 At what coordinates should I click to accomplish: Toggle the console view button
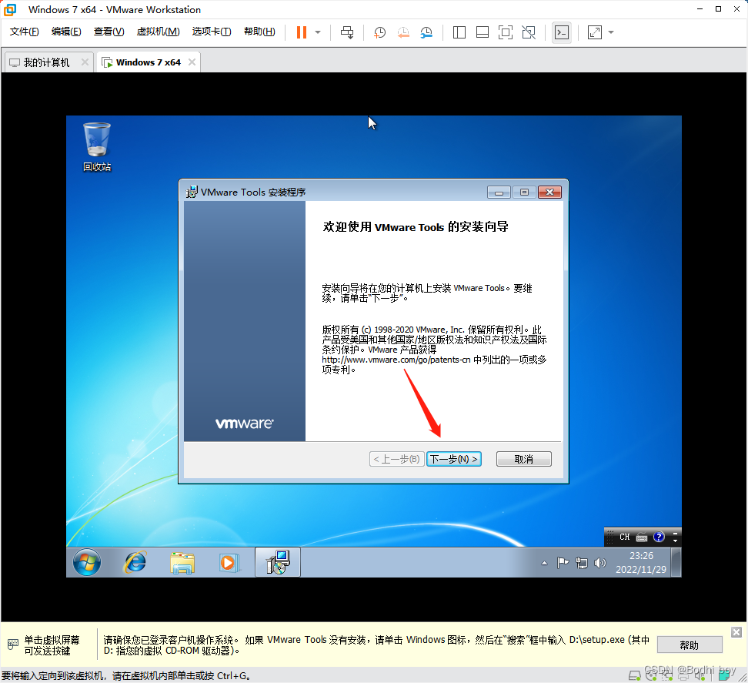pyautogui.click(x=562, y=32)
